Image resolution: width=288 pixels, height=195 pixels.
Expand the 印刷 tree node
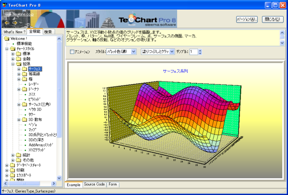[7, 170]
